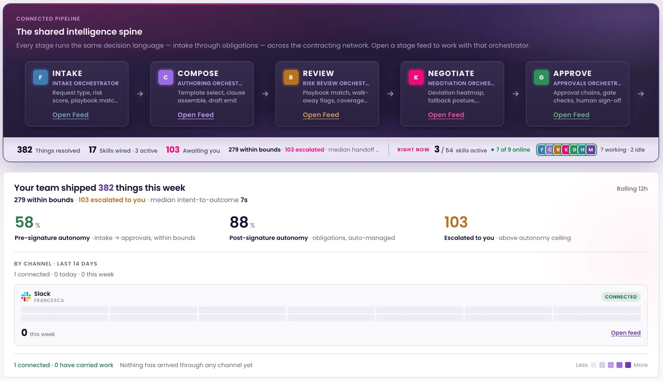Click the orange R Review stage icon
The height and width of the screenshot is (381, 663).
click(x=291, y=77)
